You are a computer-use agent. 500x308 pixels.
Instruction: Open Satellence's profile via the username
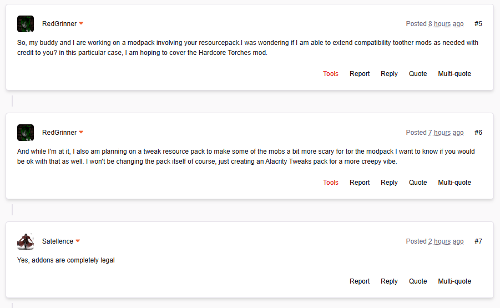coord(58,241)
